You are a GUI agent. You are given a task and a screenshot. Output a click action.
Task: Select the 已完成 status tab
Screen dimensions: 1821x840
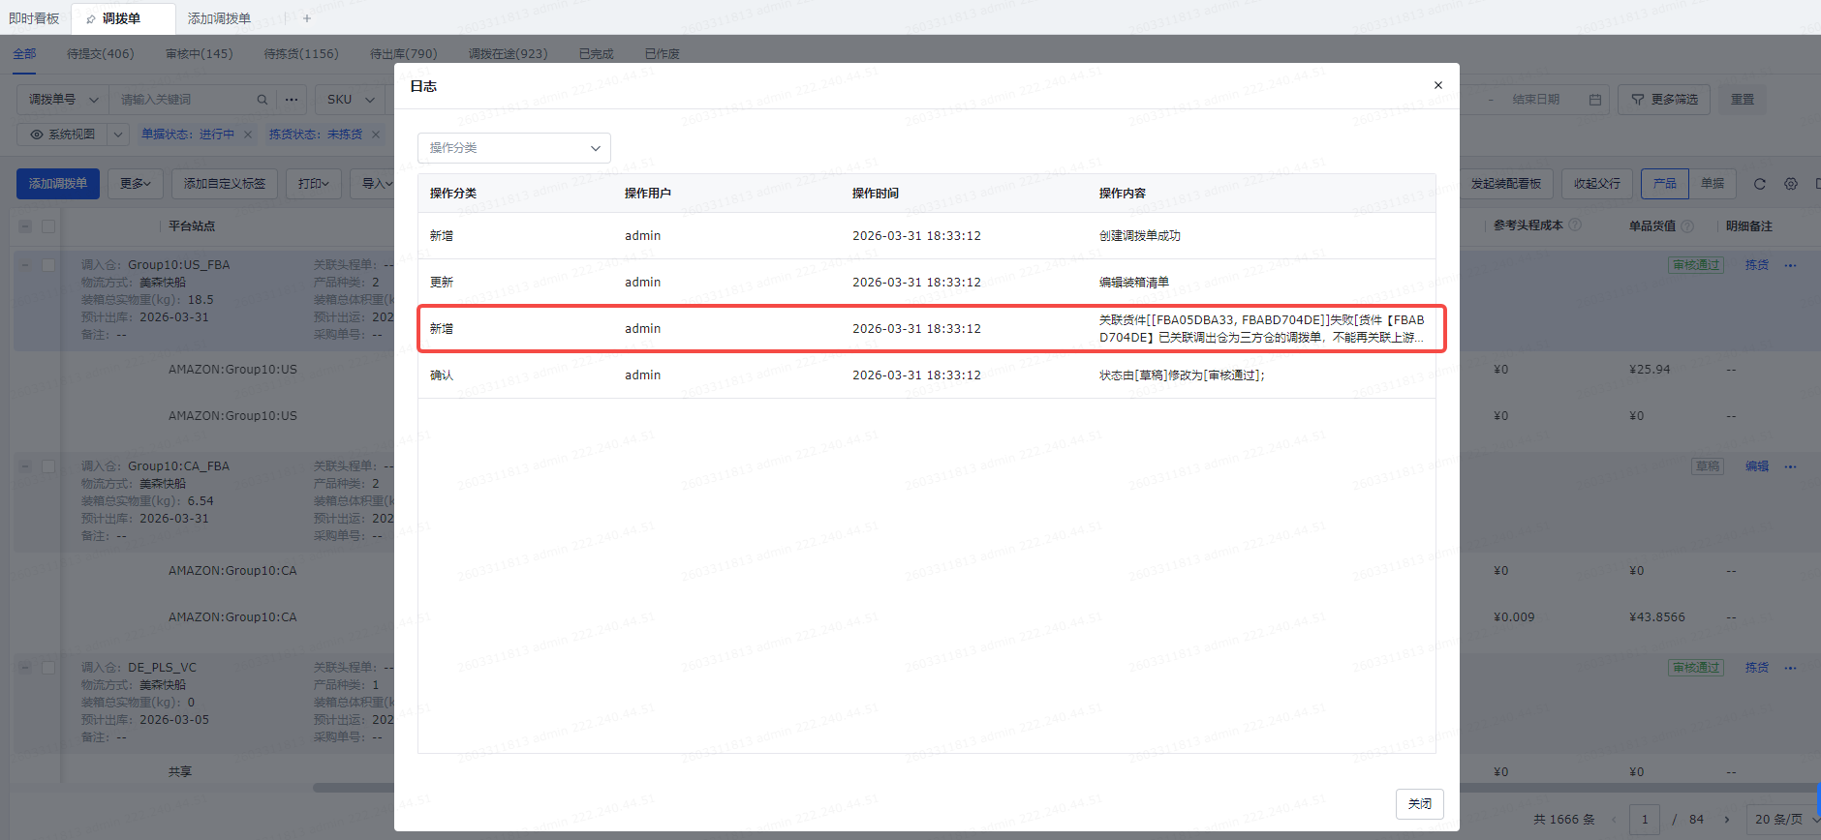point(597,54)
